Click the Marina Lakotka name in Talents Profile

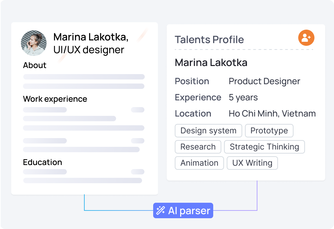click(211, 63)
